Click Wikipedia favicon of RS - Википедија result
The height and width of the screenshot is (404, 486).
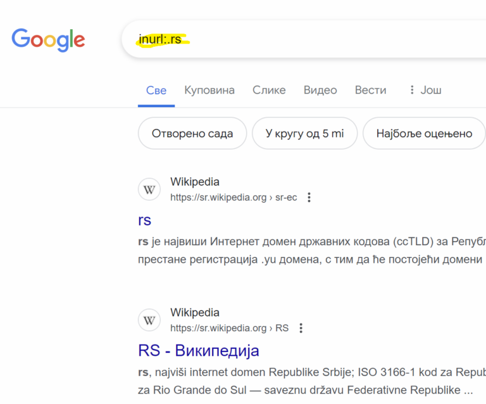[x=149, y=320]
